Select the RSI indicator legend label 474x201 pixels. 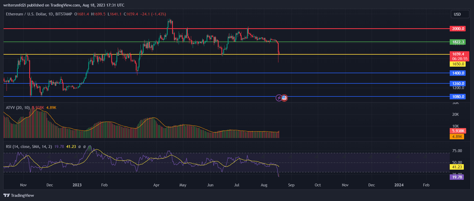pyautogui.click(x=29, y=147)
